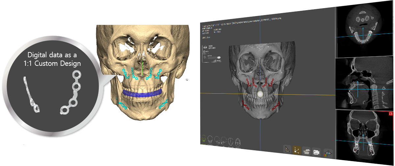Viewport: 395px width, 166px height.
Task: Toggle the eye visibility color settings icon
Action: (328, 153)
